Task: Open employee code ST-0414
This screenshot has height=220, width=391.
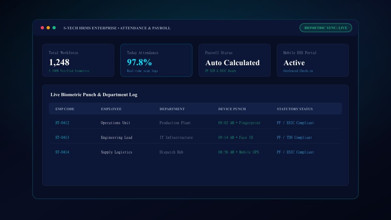Action: [x=62, y=152]
